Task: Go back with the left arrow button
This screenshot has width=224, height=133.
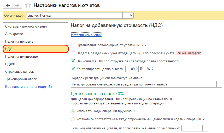Action: click(x=8, y=5)
